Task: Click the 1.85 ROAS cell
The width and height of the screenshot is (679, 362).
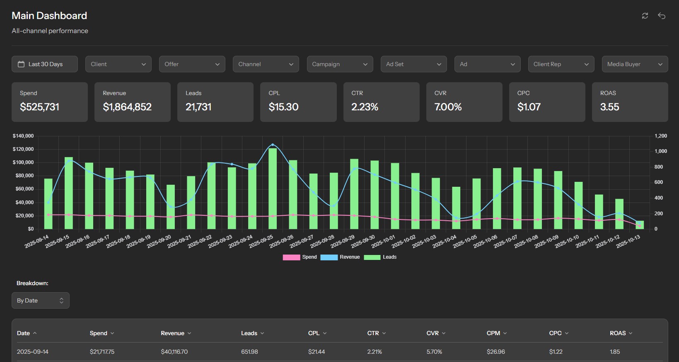Action: point(615,352)
